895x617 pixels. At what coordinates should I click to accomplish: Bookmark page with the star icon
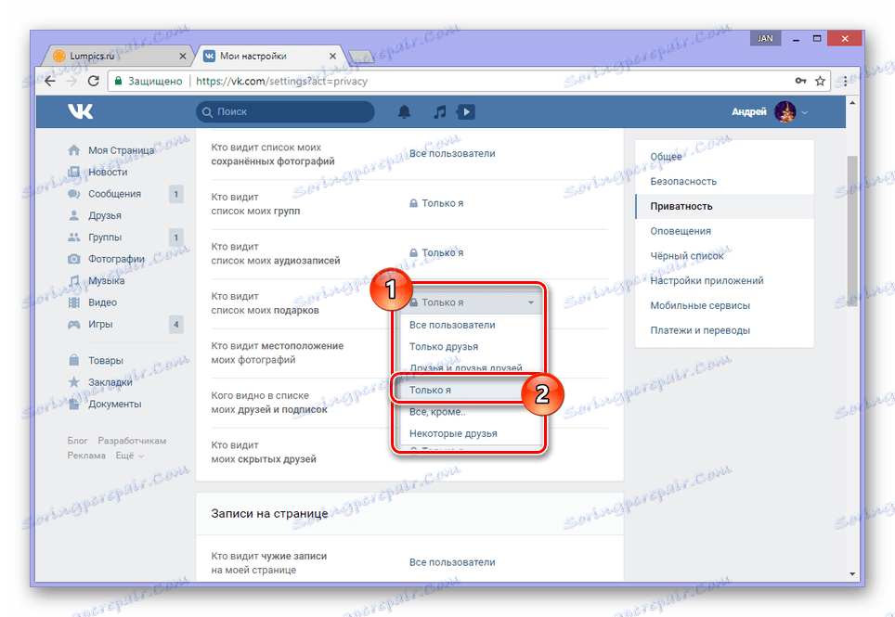[820, 81]
